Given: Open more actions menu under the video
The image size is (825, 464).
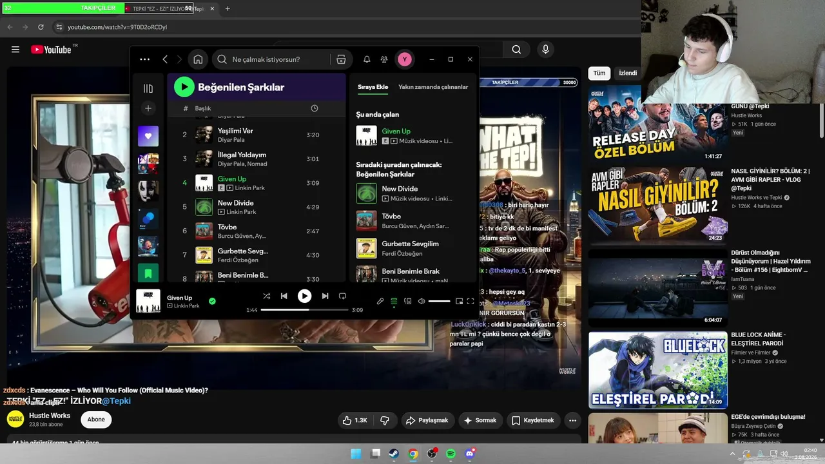Looking at the screenshot, I should [x=572, y=420].
